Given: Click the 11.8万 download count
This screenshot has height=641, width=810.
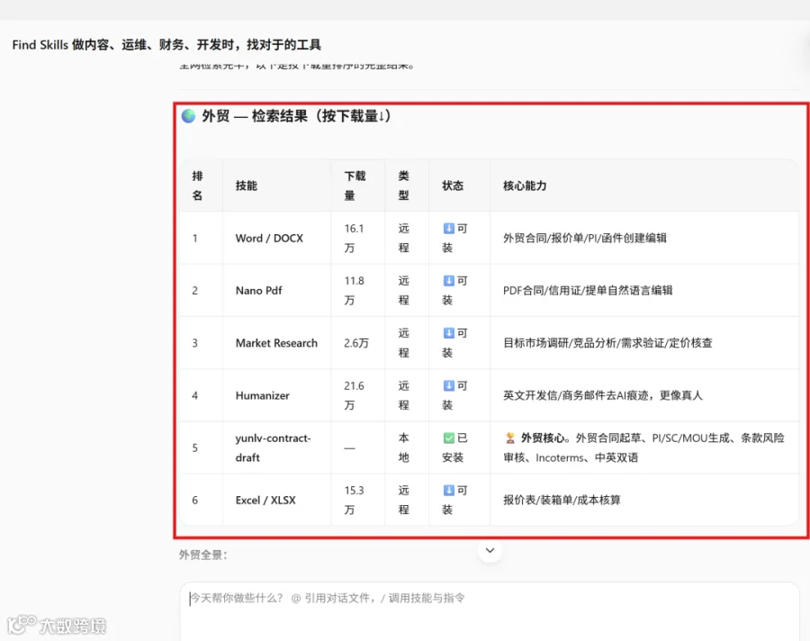Looking at the screenshot, I should (355, 291).
